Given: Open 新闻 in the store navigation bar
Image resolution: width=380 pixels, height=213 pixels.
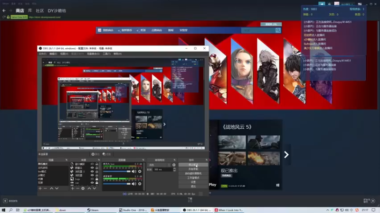Looking at the screenshot, I should tap(171, 30).
